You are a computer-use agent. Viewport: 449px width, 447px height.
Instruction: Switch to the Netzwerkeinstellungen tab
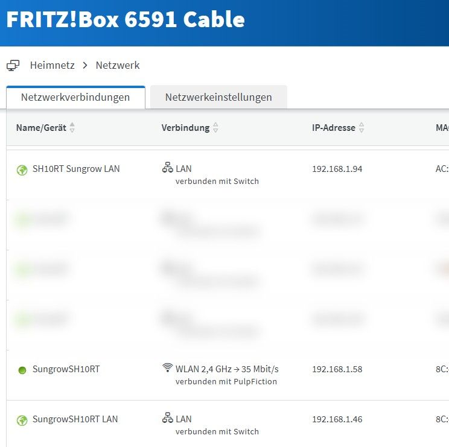pyautogui.click(x=218, y=97)
